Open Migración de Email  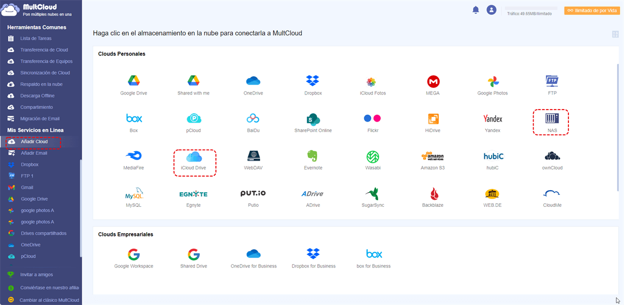tap(41, 118)
